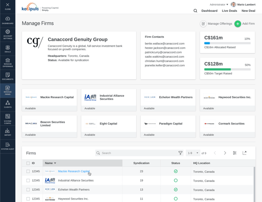Viewport: 262px width, 202px height.
Task: Sort by the Name column header
Action: (82, 163)
